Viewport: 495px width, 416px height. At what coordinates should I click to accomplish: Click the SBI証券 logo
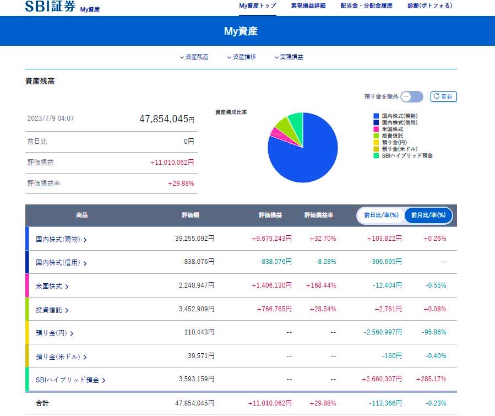[x=50, y=7]
